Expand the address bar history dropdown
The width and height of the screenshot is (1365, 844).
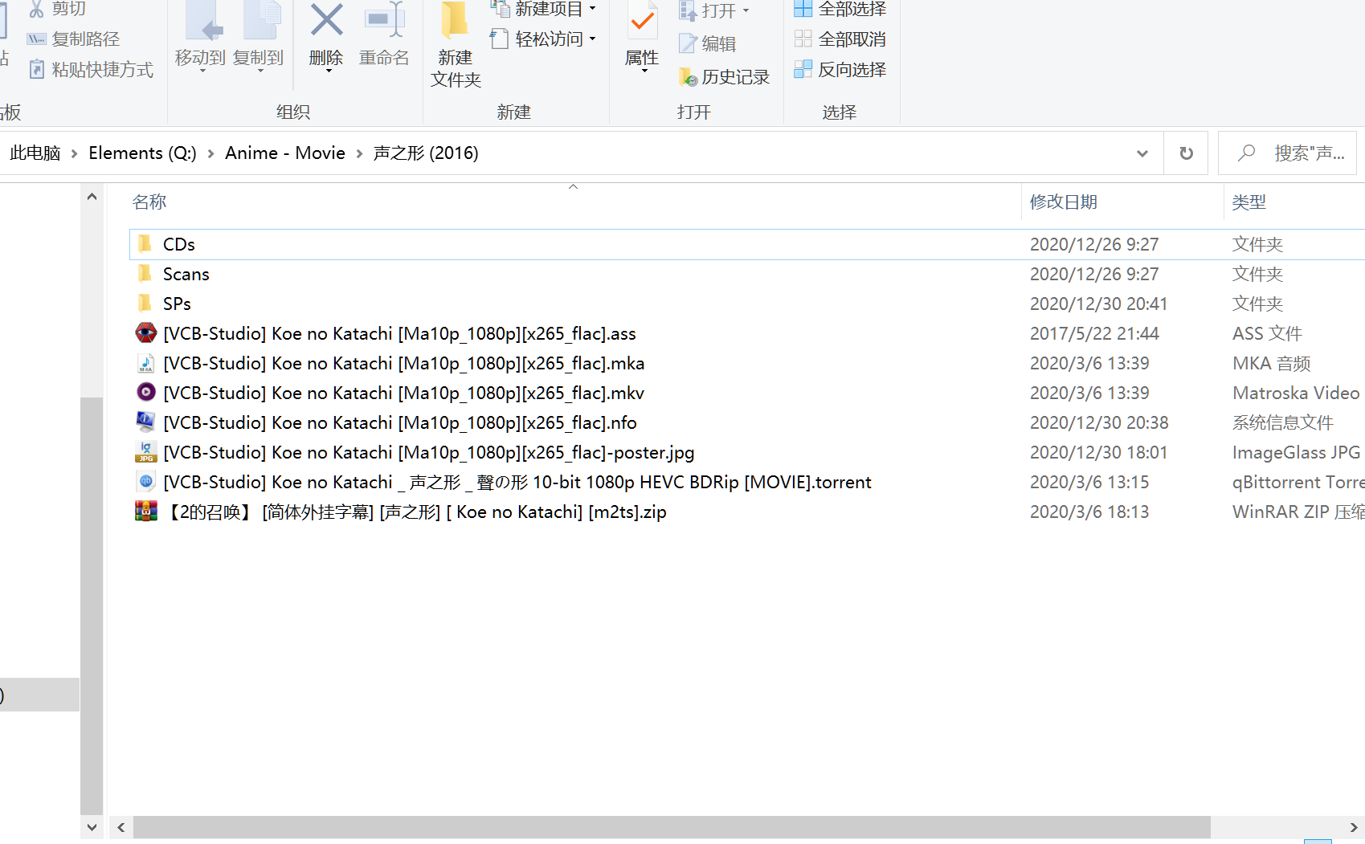[1142, 153]
